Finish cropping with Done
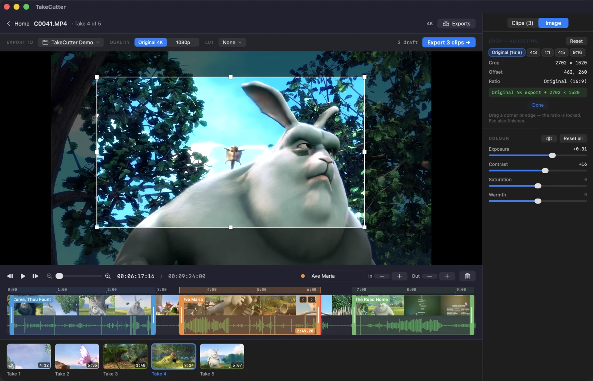 [x=538, y=105]
